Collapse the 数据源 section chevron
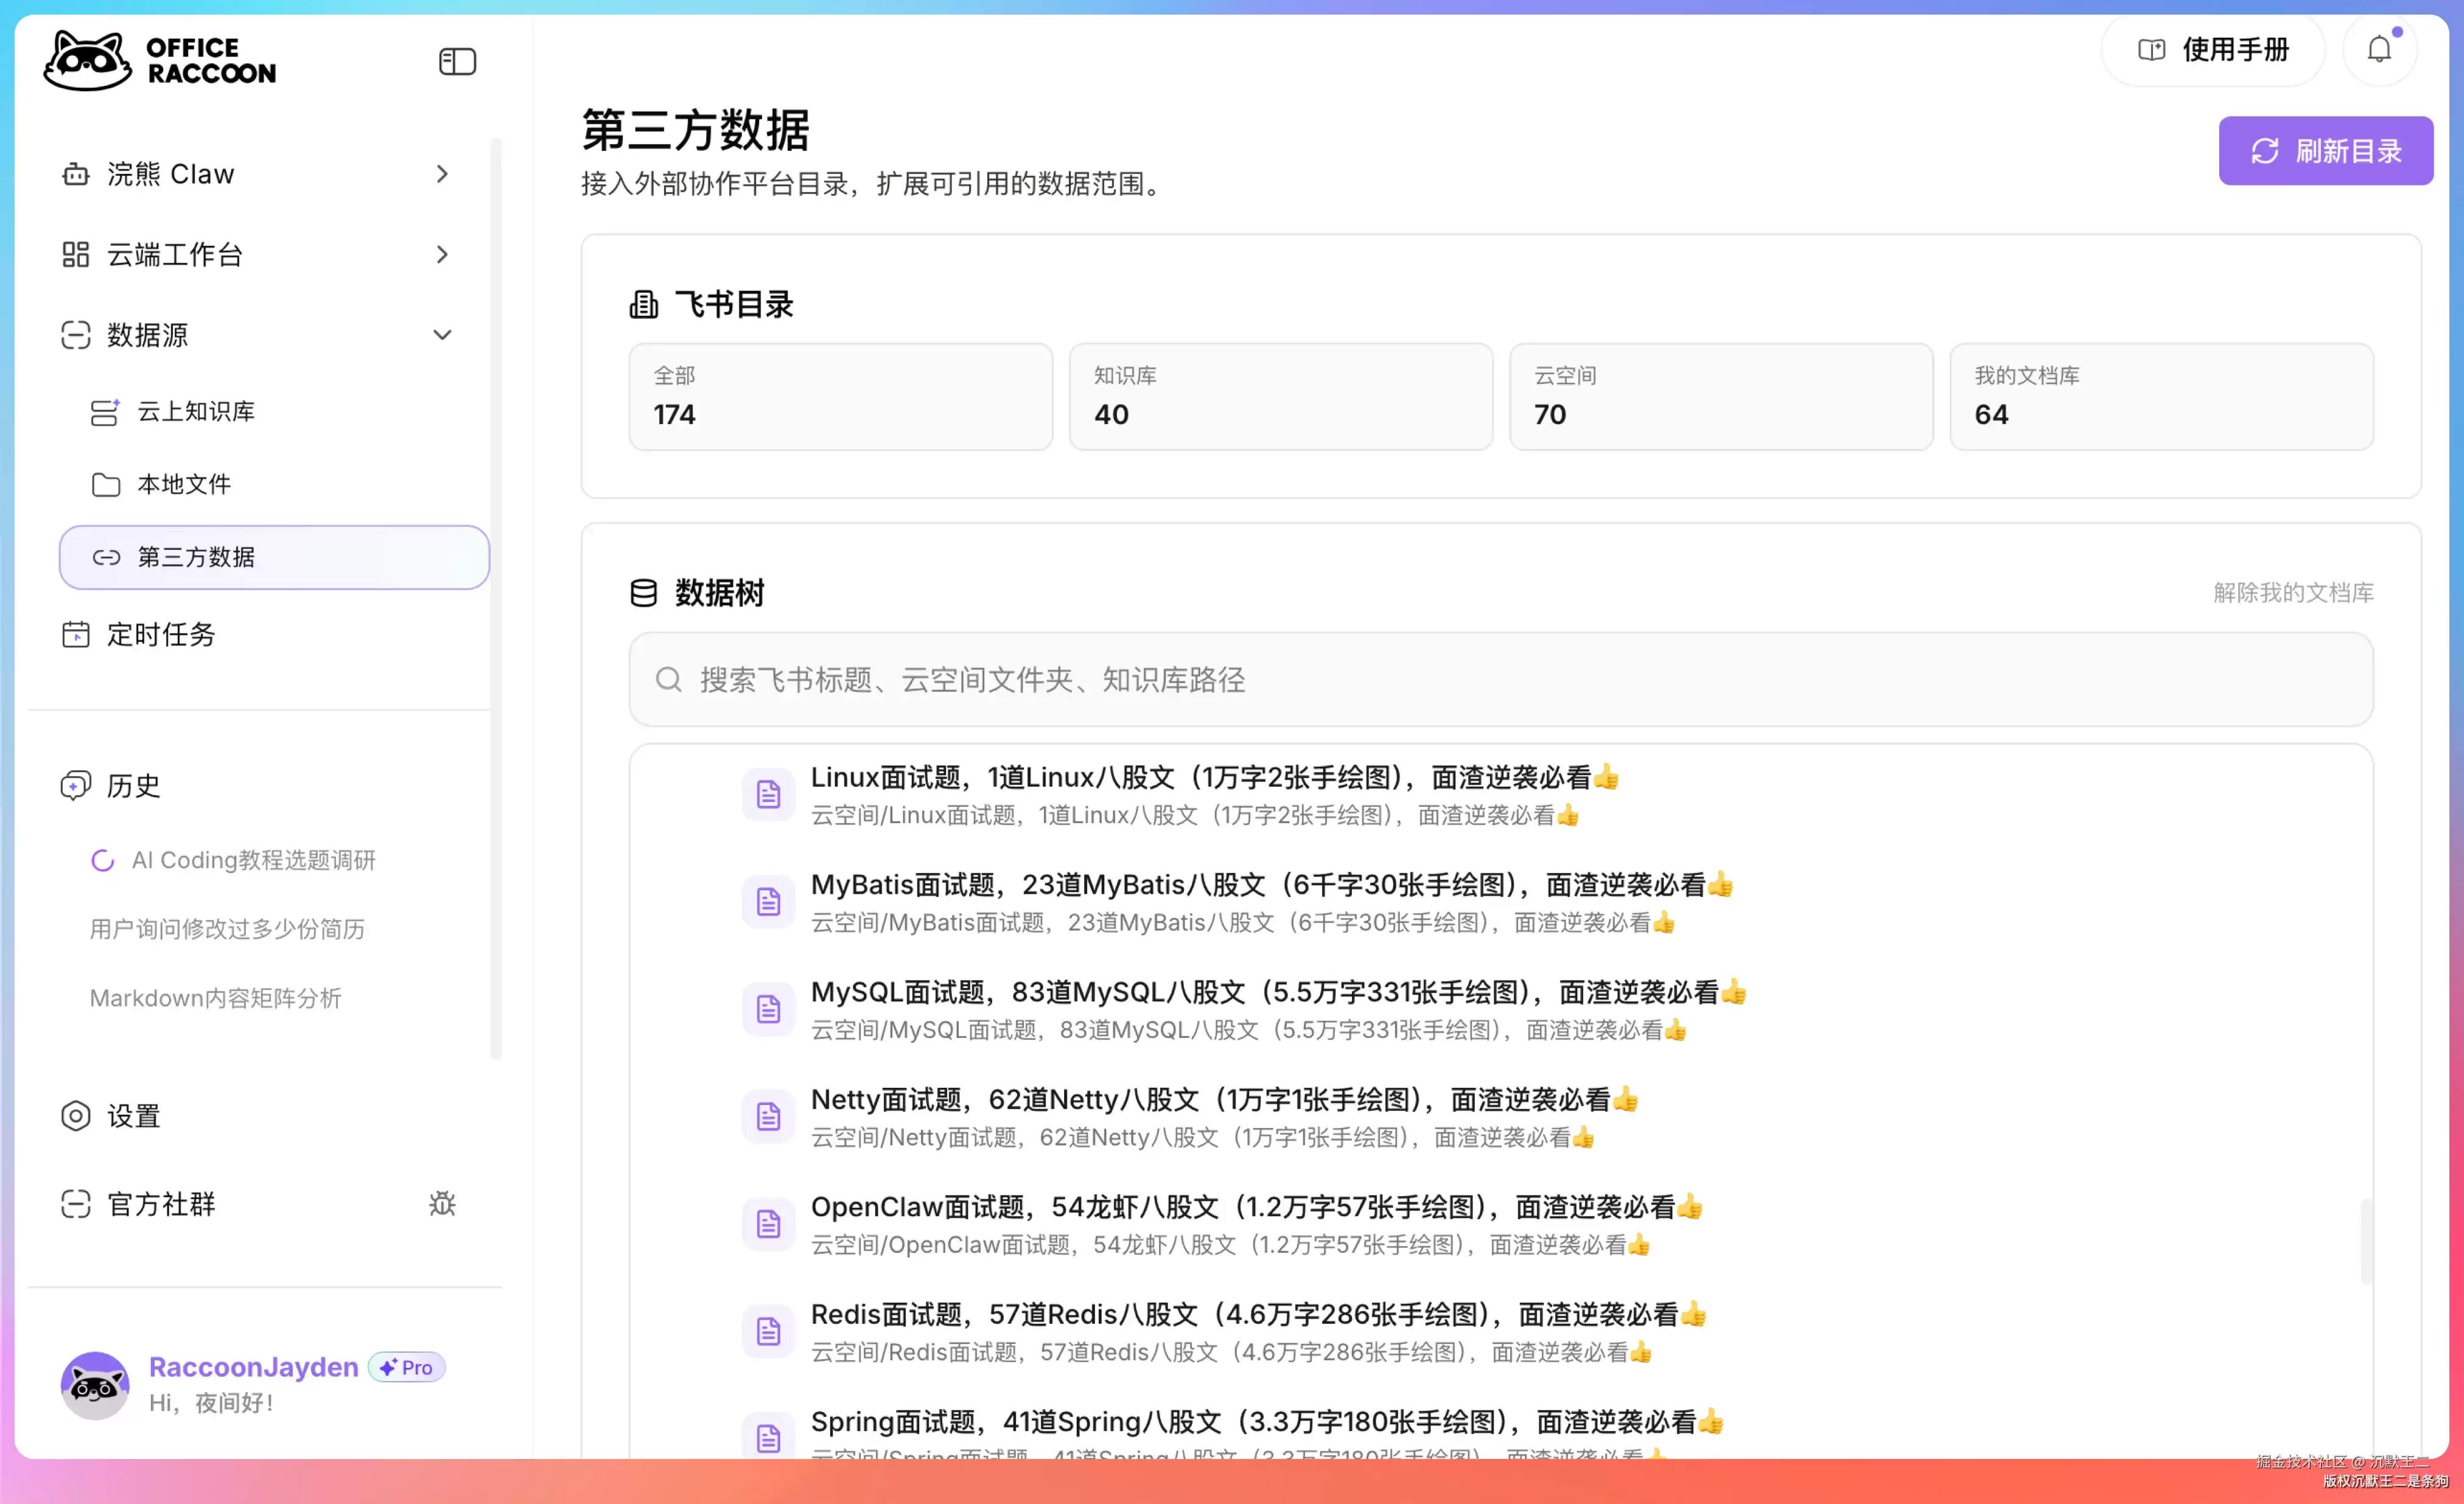Screen dimensions: 2464x1504 (x=442, y=335)
